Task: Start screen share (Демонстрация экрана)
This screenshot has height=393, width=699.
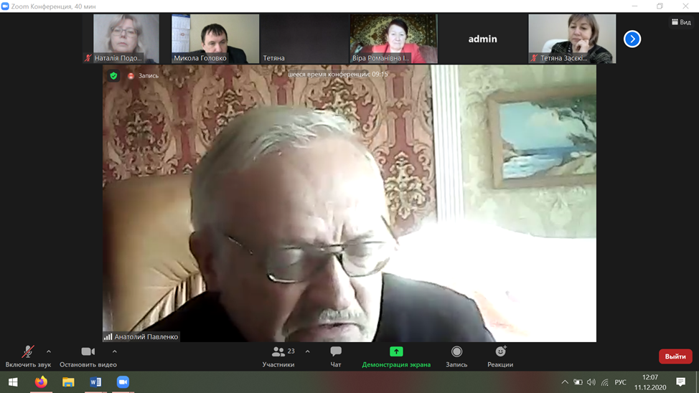Action: coord(396,356)
